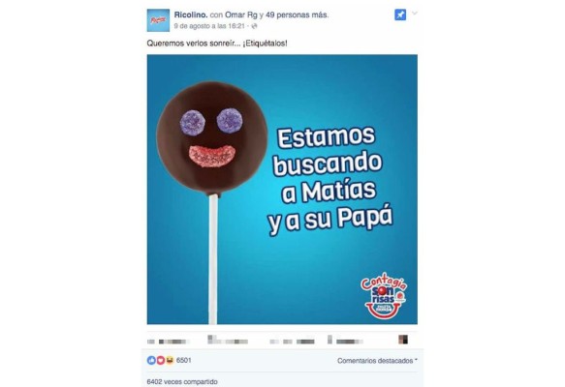
Task: Open the post timestamp 9 de agosto
Action: point(209,26)
